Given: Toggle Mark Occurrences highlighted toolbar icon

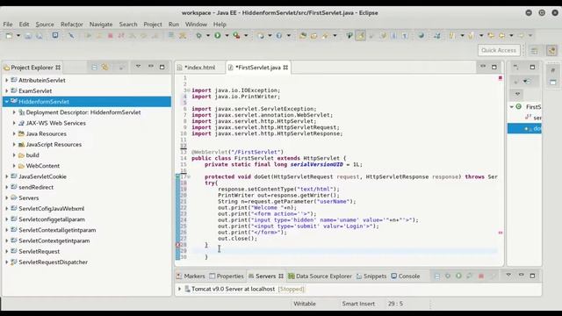Looking at the screenshot, I should [361, 35].
